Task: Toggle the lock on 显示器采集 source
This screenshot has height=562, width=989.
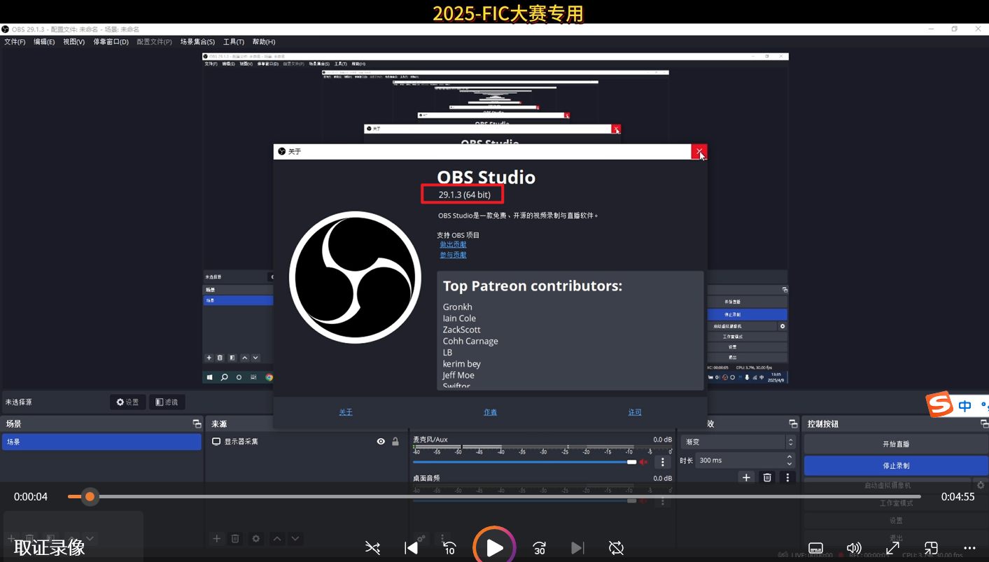Action: tap(395, 442)
